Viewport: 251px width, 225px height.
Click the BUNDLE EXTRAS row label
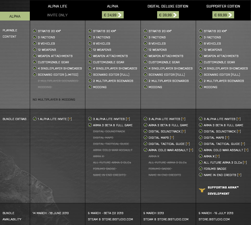click(15, 119)
